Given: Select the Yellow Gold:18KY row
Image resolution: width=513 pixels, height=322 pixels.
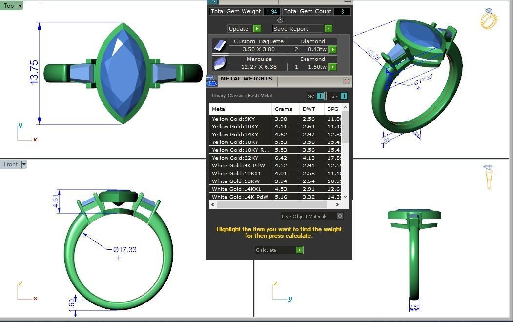Looking at the screenshot, I should click(275, 142).
